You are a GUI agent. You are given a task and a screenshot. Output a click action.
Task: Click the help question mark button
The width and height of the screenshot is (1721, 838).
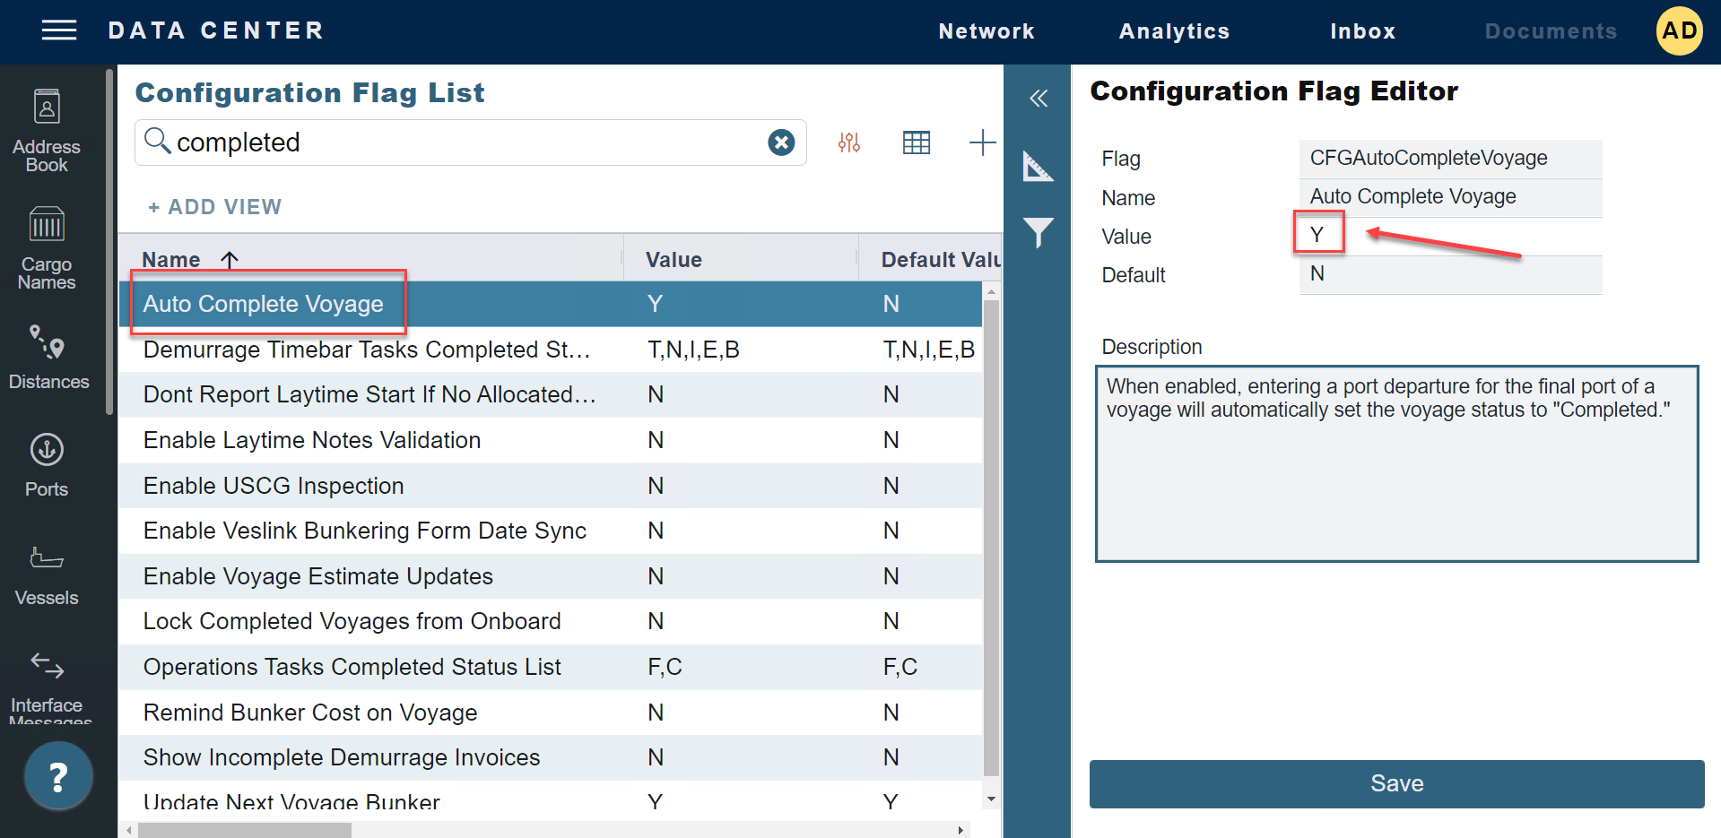click(x=58, y=776)
